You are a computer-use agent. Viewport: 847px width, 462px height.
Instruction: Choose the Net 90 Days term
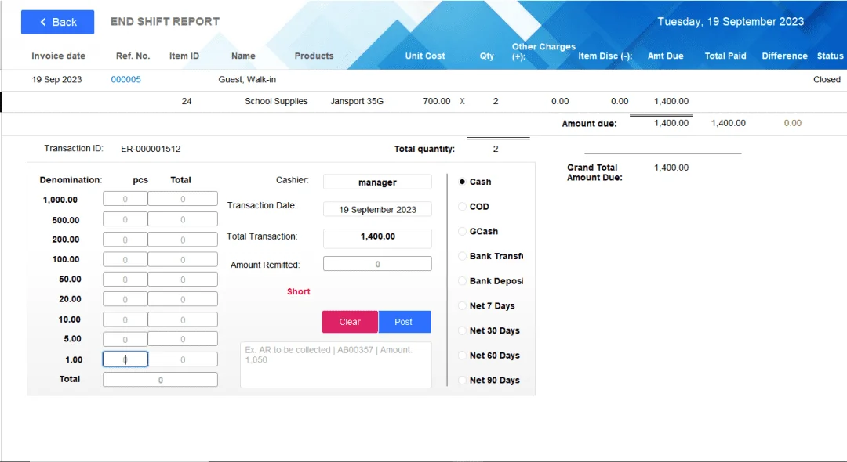coord(462,380)
